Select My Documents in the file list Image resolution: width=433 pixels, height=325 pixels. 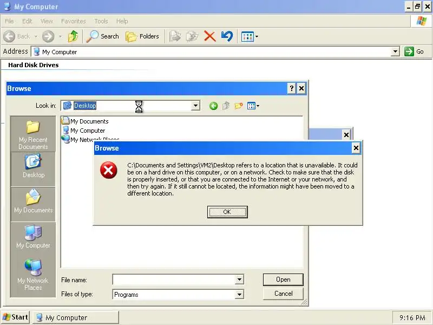click(85, 121)
